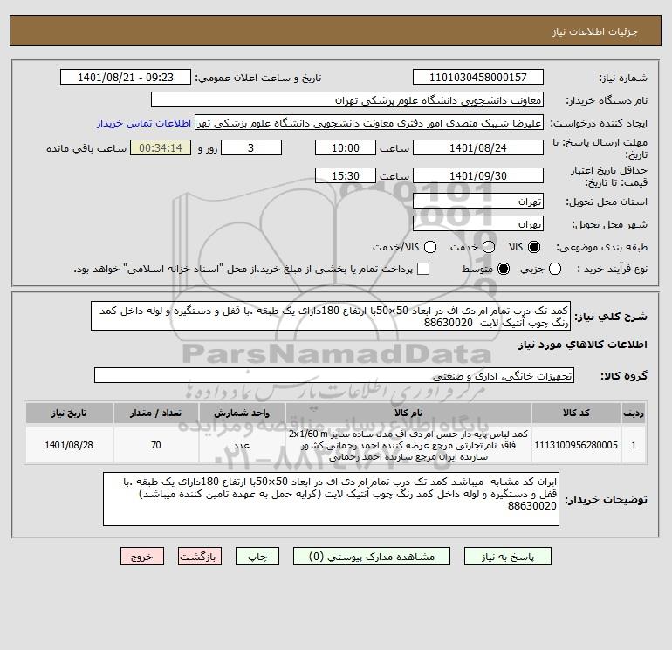Click the request creator field علیرضا شیبک
The width and height of the screenshot is (672, 650).
(x=369, y=123)
